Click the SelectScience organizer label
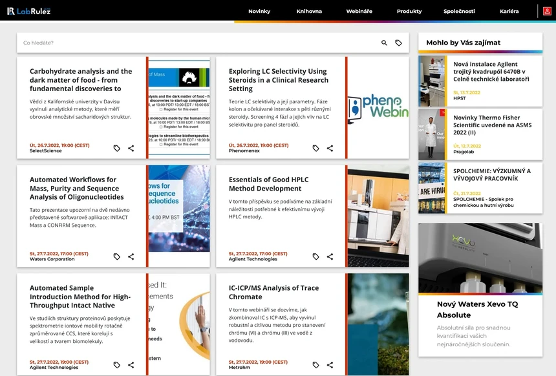 [46, 151]
